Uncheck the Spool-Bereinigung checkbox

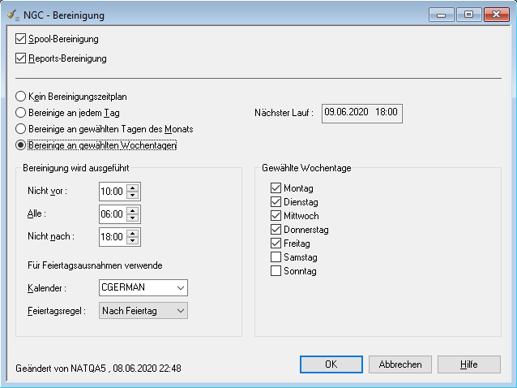[x=20, y=39]
